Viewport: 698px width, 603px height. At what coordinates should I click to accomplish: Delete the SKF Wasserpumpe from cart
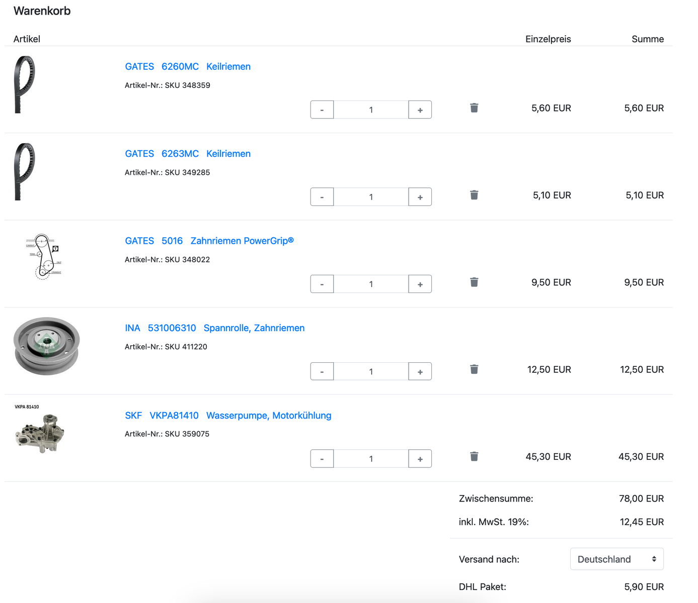pyautogui.click(x=474, y=456)
